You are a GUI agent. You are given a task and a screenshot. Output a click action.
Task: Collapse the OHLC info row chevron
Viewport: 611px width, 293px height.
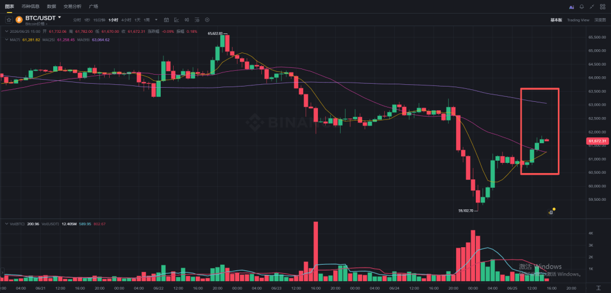tap(6, 31)
